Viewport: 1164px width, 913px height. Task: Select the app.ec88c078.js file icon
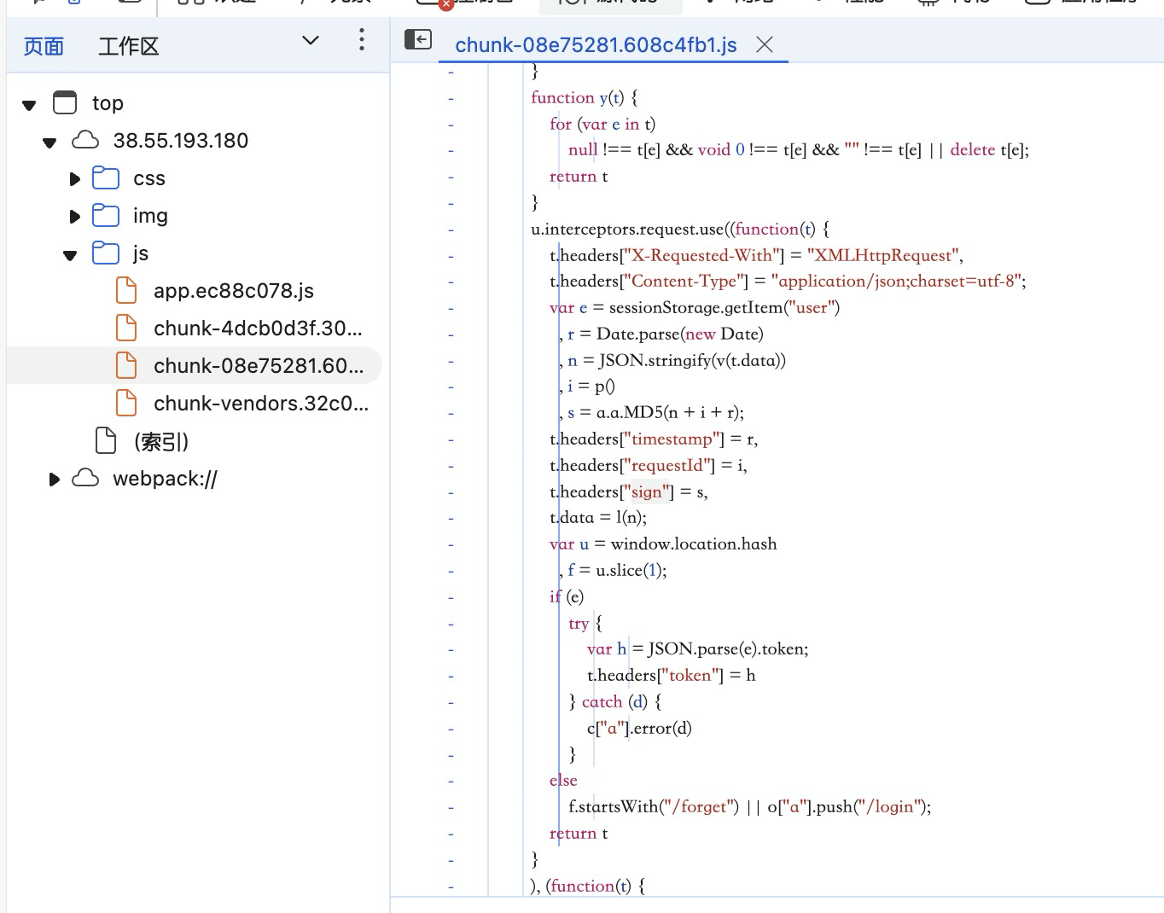126,291
